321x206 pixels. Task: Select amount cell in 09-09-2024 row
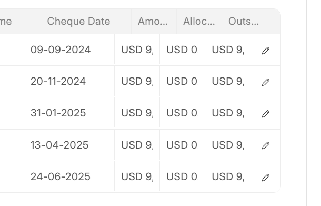tap(137, 50)
